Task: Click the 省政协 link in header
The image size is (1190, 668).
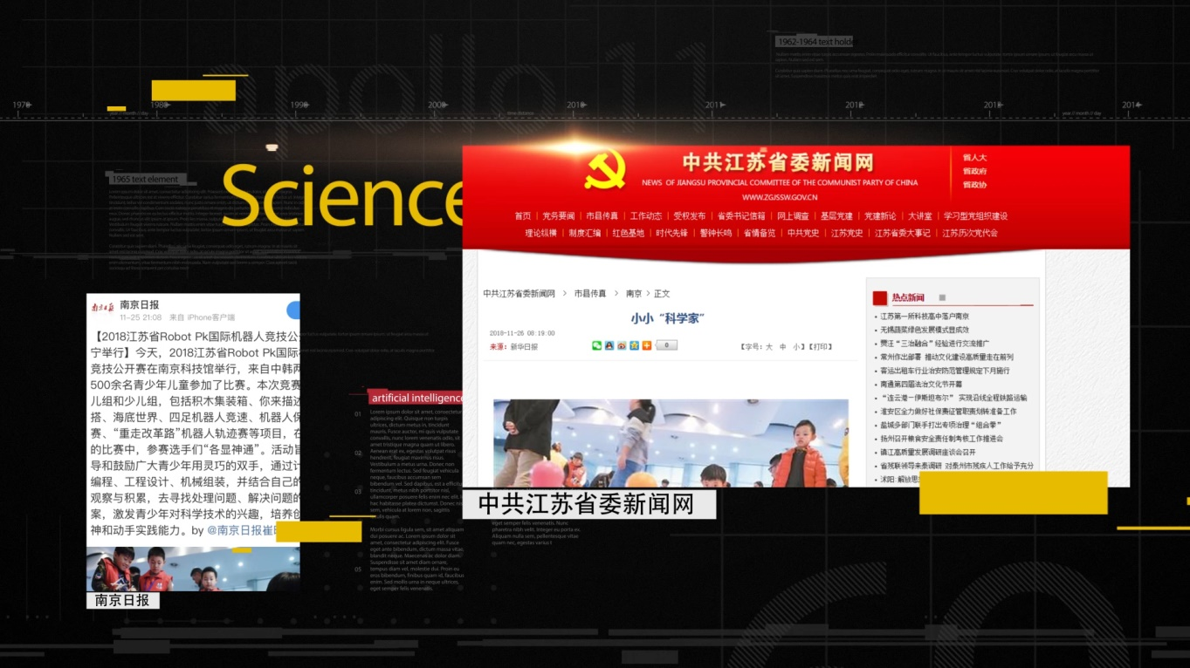Action: point(974,185)
